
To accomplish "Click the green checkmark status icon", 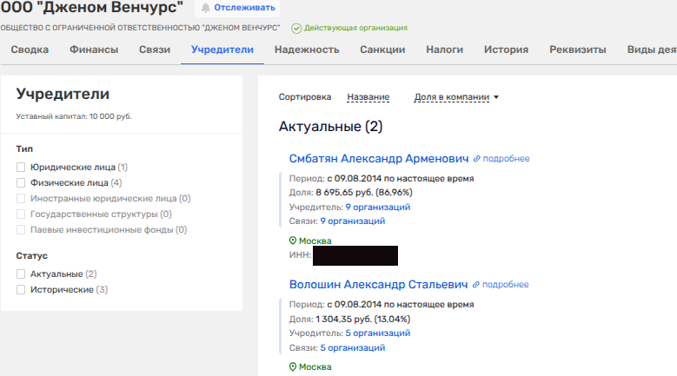I will [x=296, y=28].
